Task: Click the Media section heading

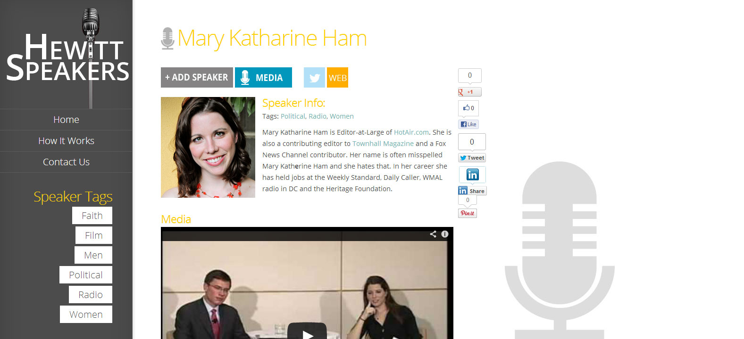Action: (x=176, y=219)
